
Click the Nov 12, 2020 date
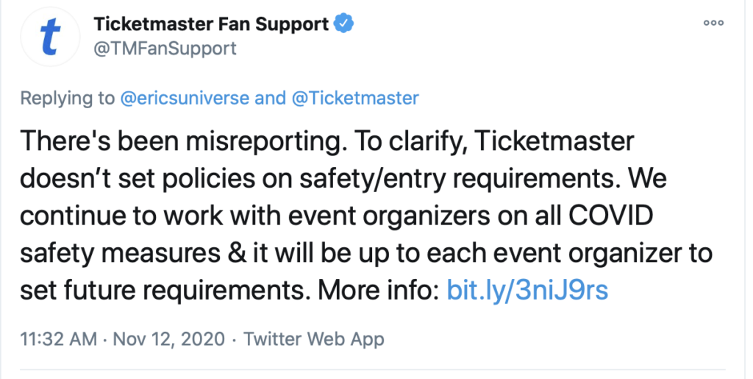[x=168, y=339]
